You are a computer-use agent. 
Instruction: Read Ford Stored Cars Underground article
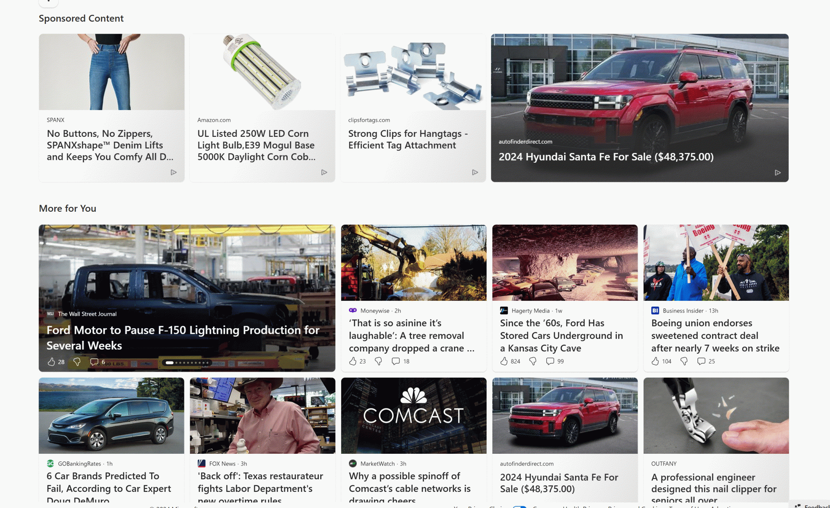pos(561,336)
